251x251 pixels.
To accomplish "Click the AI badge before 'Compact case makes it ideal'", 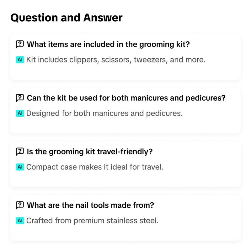I will [x=20, y=167].
